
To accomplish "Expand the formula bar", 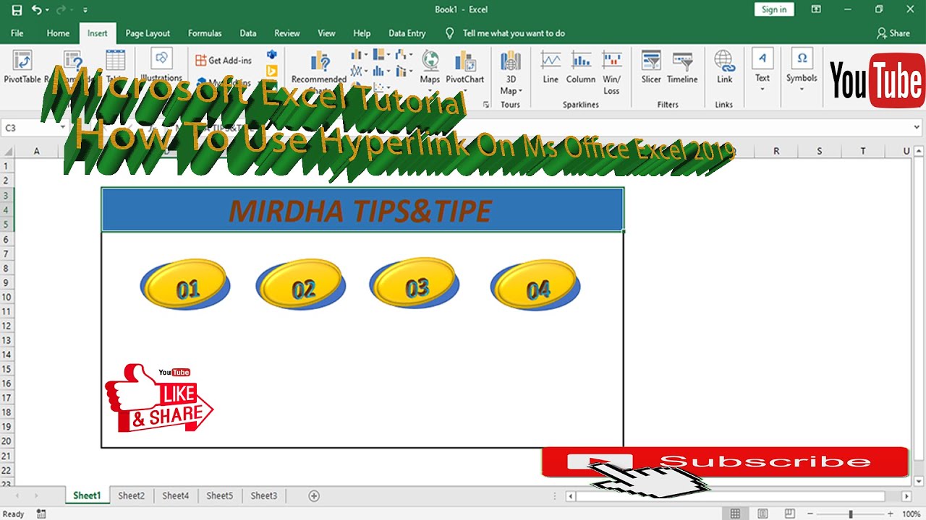I will click(917, 128).
